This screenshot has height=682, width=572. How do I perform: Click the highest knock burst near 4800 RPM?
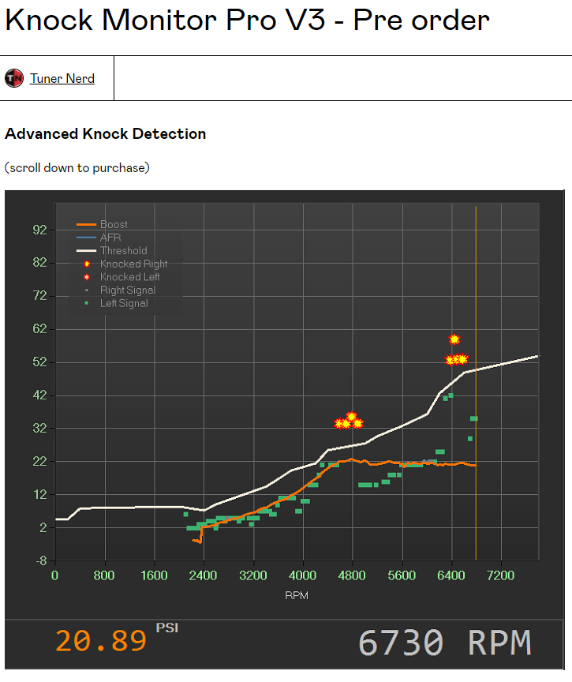352,417
